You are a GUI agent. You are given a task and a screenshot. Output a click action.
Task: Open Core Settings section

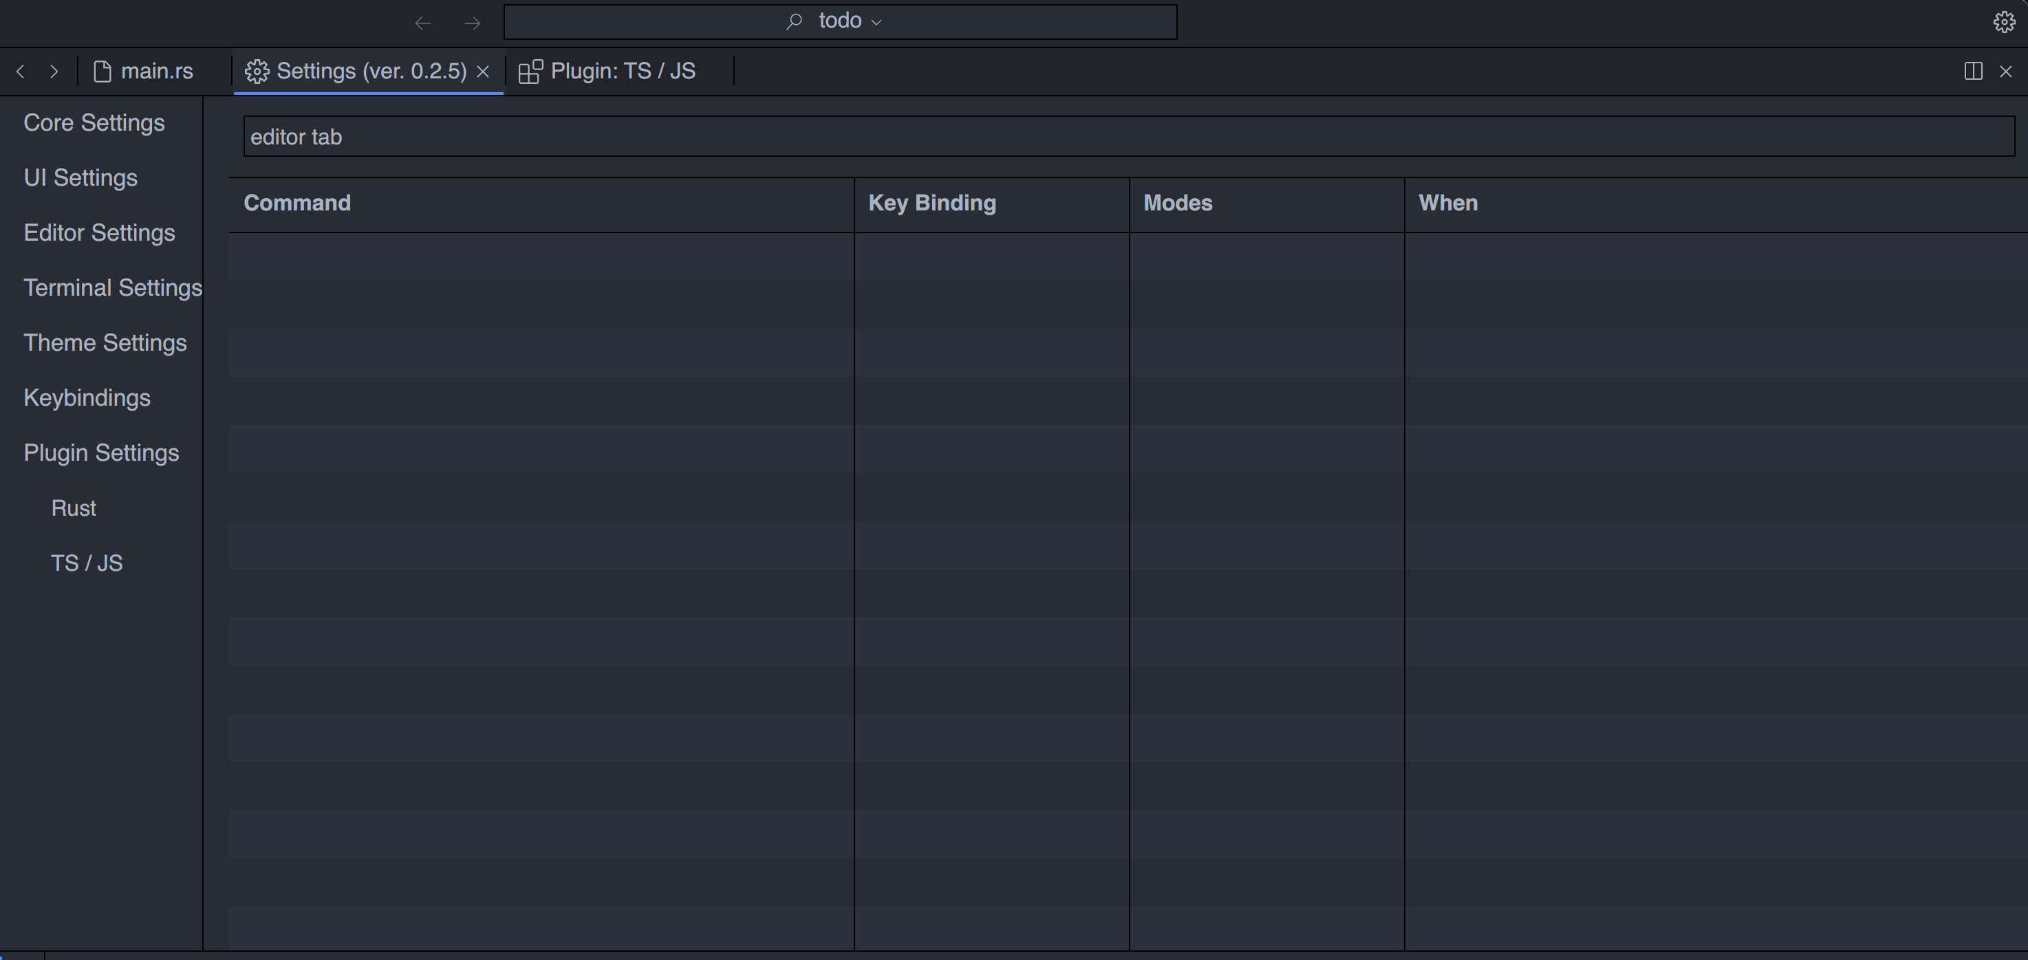coord(94,123)
